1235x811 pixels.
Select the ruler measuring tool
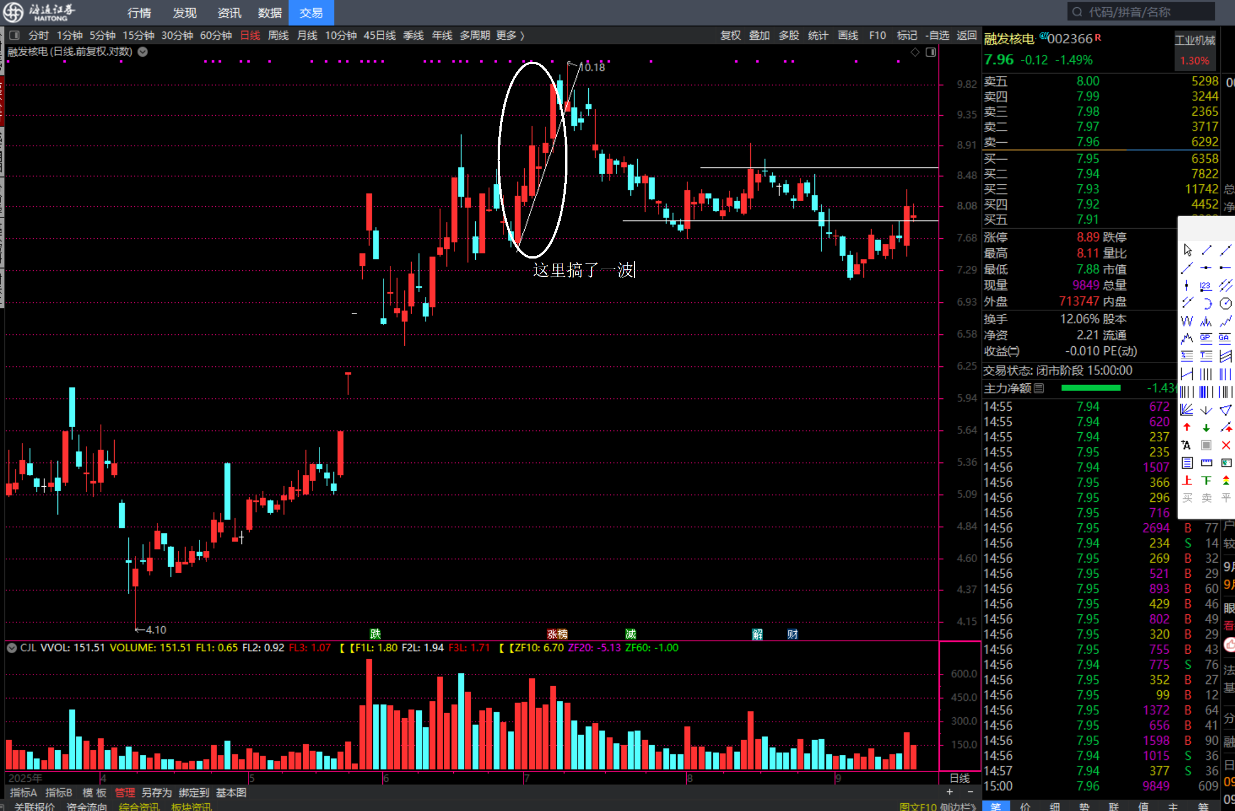(x=1206, y=463)
